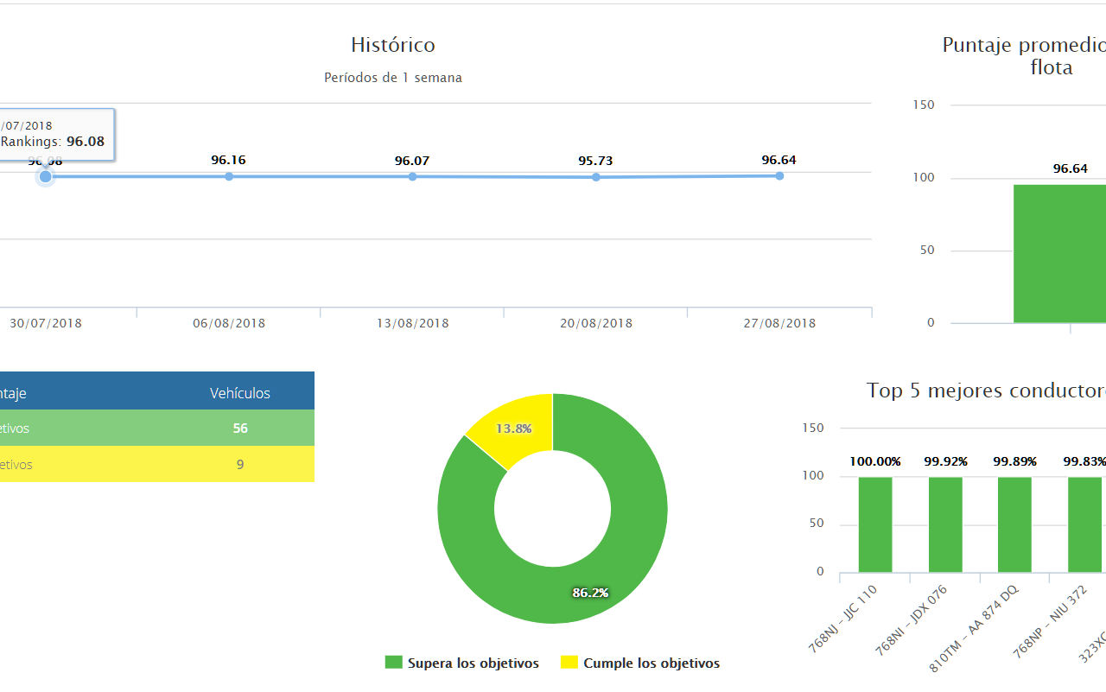Click the '20/08/2018' axis label

(x=596, y=323)
